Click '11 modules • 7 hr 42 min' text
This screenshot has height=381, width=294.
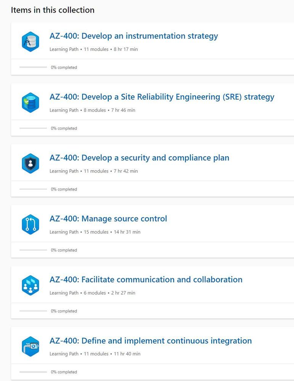click(x=111, y=171)
